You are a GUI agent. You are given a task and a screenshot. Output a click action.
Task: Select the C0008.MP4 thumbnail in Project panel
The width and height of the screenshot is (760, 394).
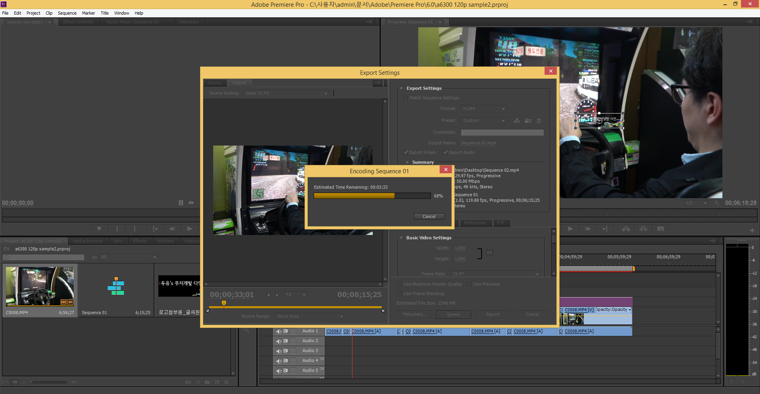[40, 286]
